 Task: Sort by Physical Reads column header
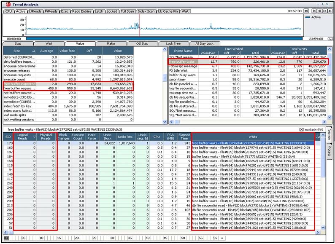pos(46,137)
